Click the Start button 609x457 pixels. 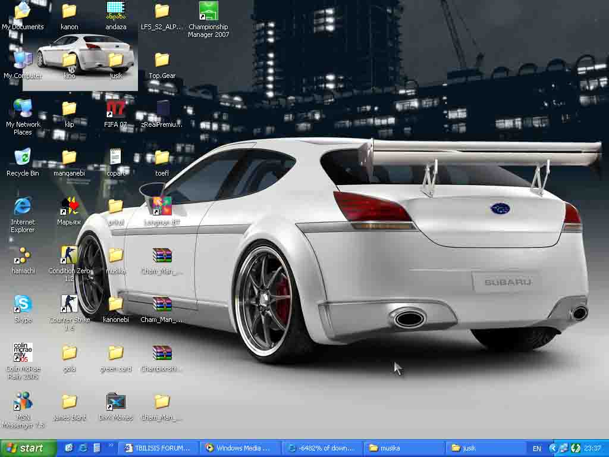tap(27, 448)
